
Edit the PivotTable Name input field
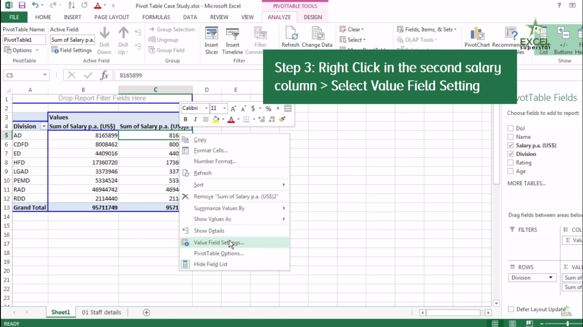pyautogui.click(x=24, y=40)
